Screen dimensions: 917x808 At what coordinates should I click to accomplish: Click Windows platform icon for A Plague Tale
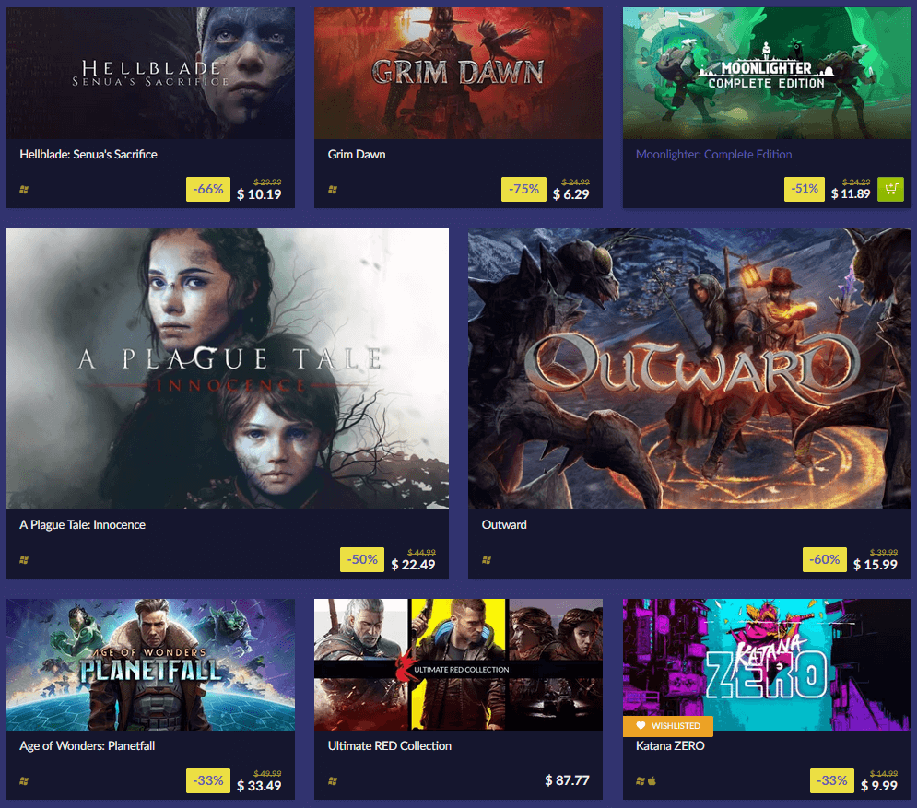click(24, 560)
